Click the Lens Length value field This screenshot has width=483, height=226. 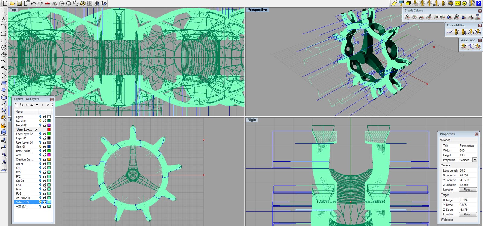pyautogui.click(x=467, y=170)
